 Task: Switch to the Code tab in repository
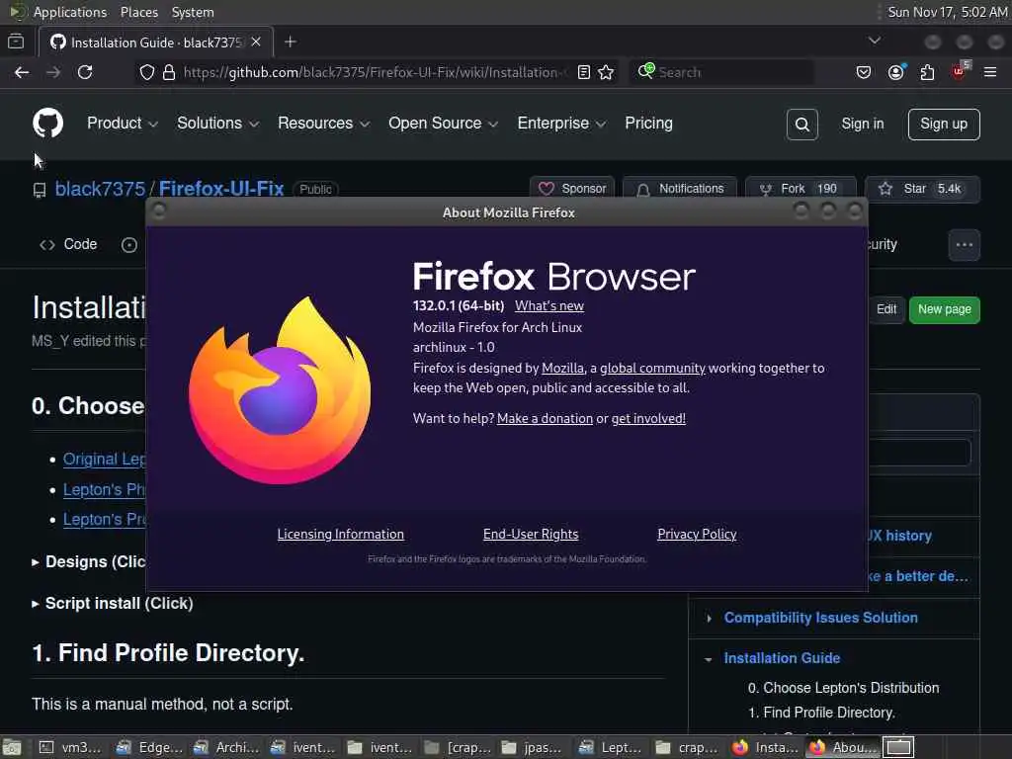(x=68, y=245)
